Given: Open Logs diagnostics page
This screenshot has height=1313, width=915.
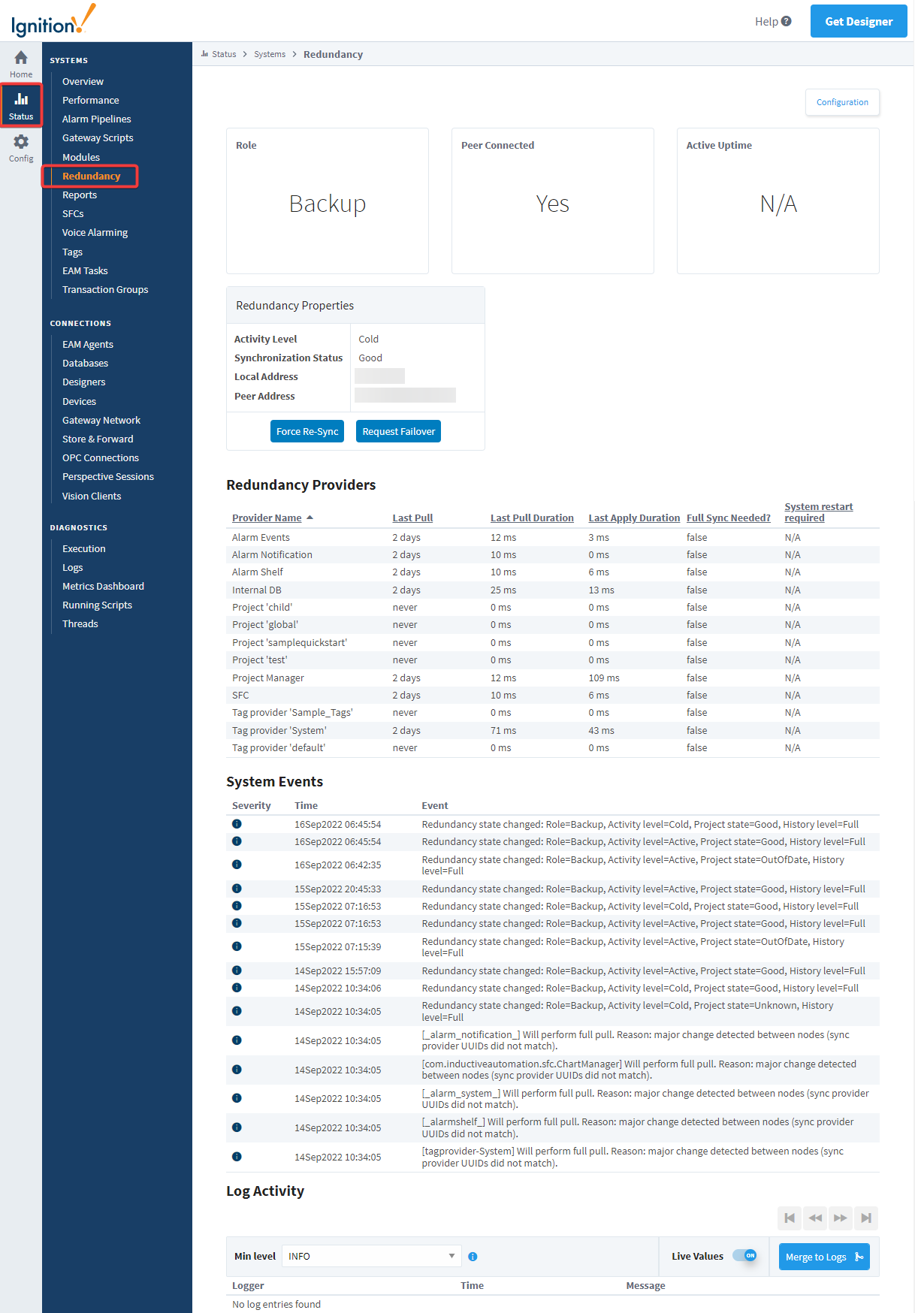Looking at the screenshot, I should click(72, 567).
